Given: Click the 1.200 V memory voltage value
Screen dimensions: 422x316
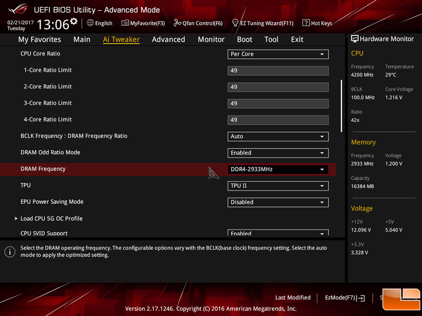Looking at the screenshot, I should [394, 163].
